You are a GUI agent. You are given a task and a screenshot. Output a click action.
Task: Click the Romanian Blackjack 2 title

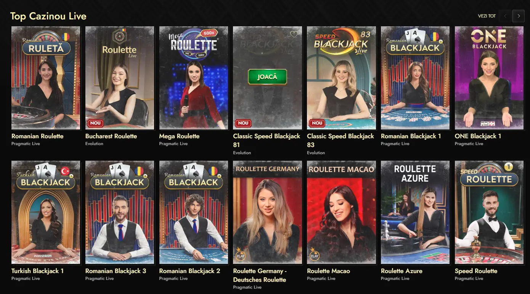tap(190, 271)
